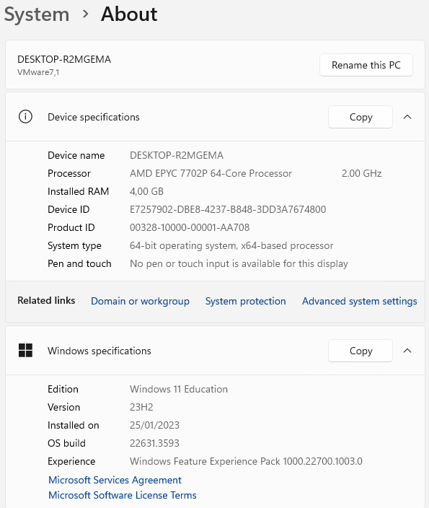The image size is (429, 508).
Task: Click the Windows specifications heading
Action: [x=99, y=351]
